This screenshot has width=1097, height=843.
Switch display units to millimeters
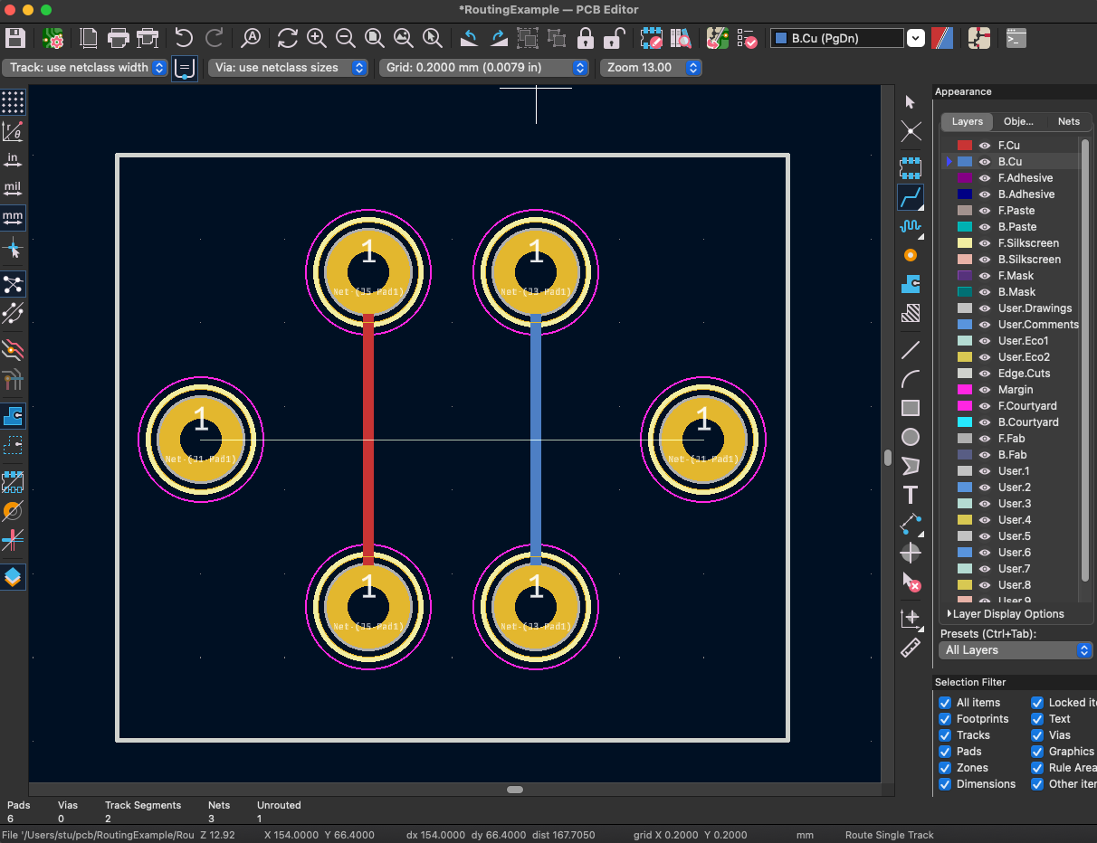pyautogui.click(x=13, y=217)
